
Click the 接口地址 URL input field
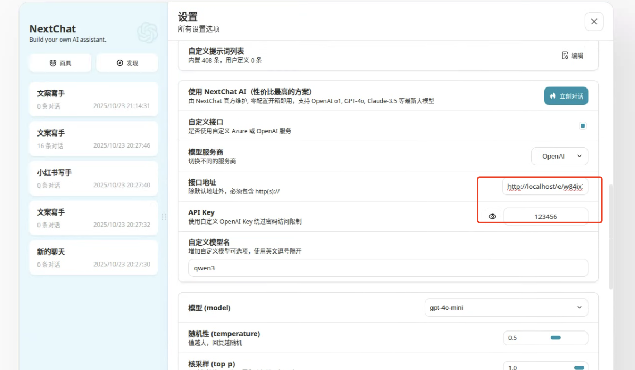pyautogui.click(x=545, y=186)
